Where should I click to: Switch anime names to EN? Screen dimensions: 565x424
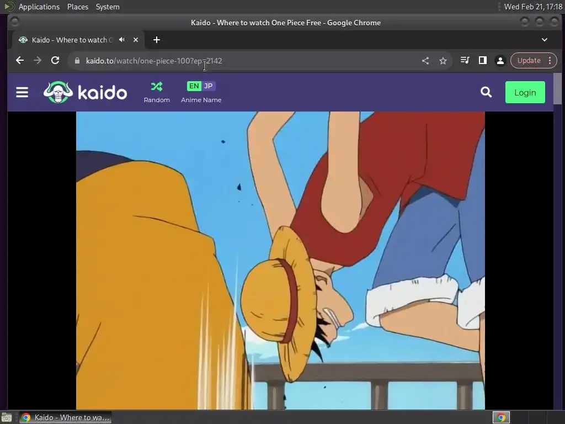click(194, 86)
